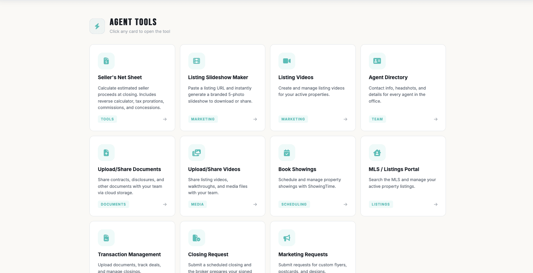Click 'Click any card to open the tool' text

(x=140, y=32)
